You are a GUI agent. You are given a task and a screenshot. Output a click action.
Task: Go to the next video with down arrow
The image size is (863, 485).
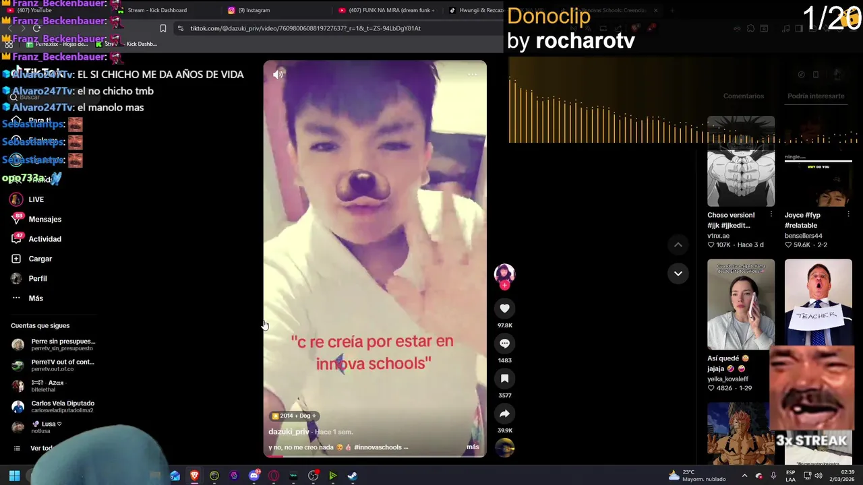[x=678, y=273]
